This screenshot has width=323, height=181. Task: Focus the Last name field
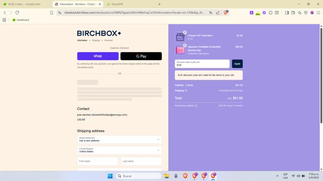point(141,161)
